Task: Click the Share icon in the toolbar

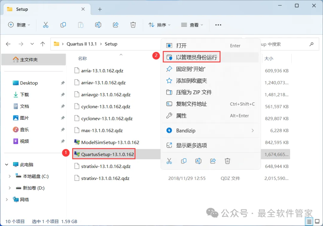Action: pos(115,25)
